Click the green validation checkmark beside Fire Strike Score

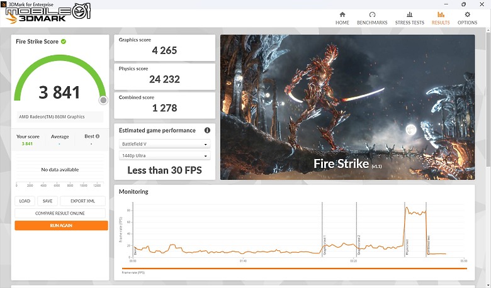pos(64,42)
